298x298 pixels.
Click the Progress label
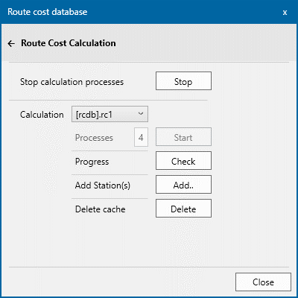pyautogui.click(x=92, y=162)
